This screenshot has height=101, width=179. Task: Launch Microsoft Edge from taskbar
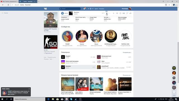coord(48,99)
